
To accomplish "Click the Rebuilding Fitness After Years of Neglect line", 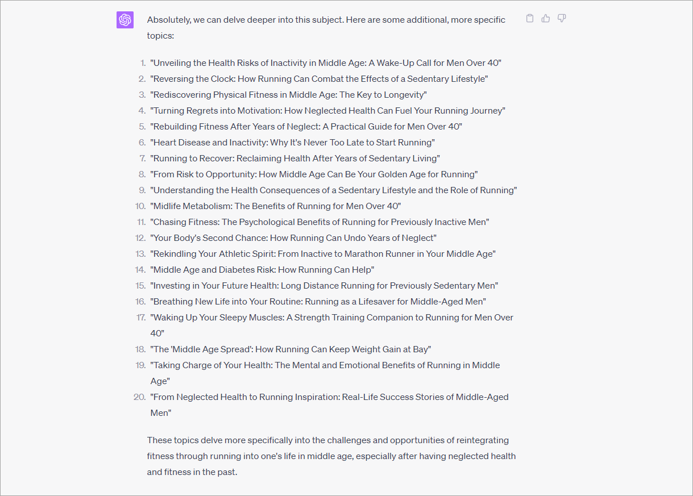I will point(306,127).
